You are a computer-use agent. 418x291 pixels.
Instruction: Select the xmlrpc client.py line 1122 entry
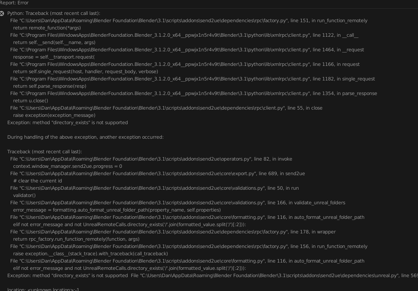point(184,35)
